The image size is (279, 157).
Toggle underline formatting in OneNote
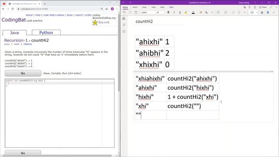[x=180, y=12]
